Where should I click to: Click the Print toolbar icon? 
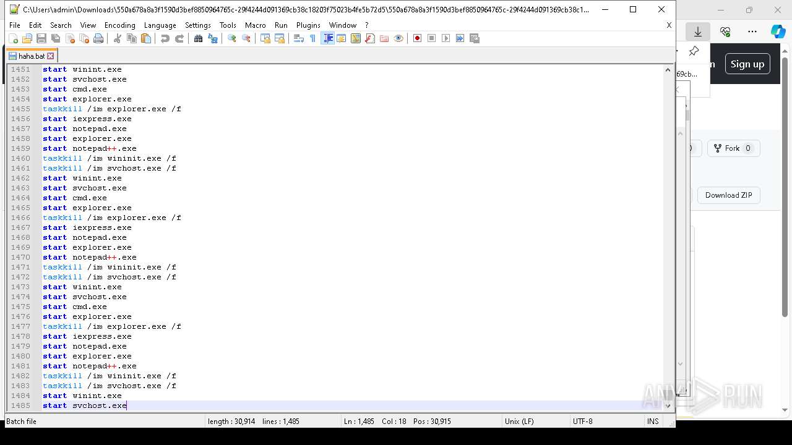coord(98,38)
